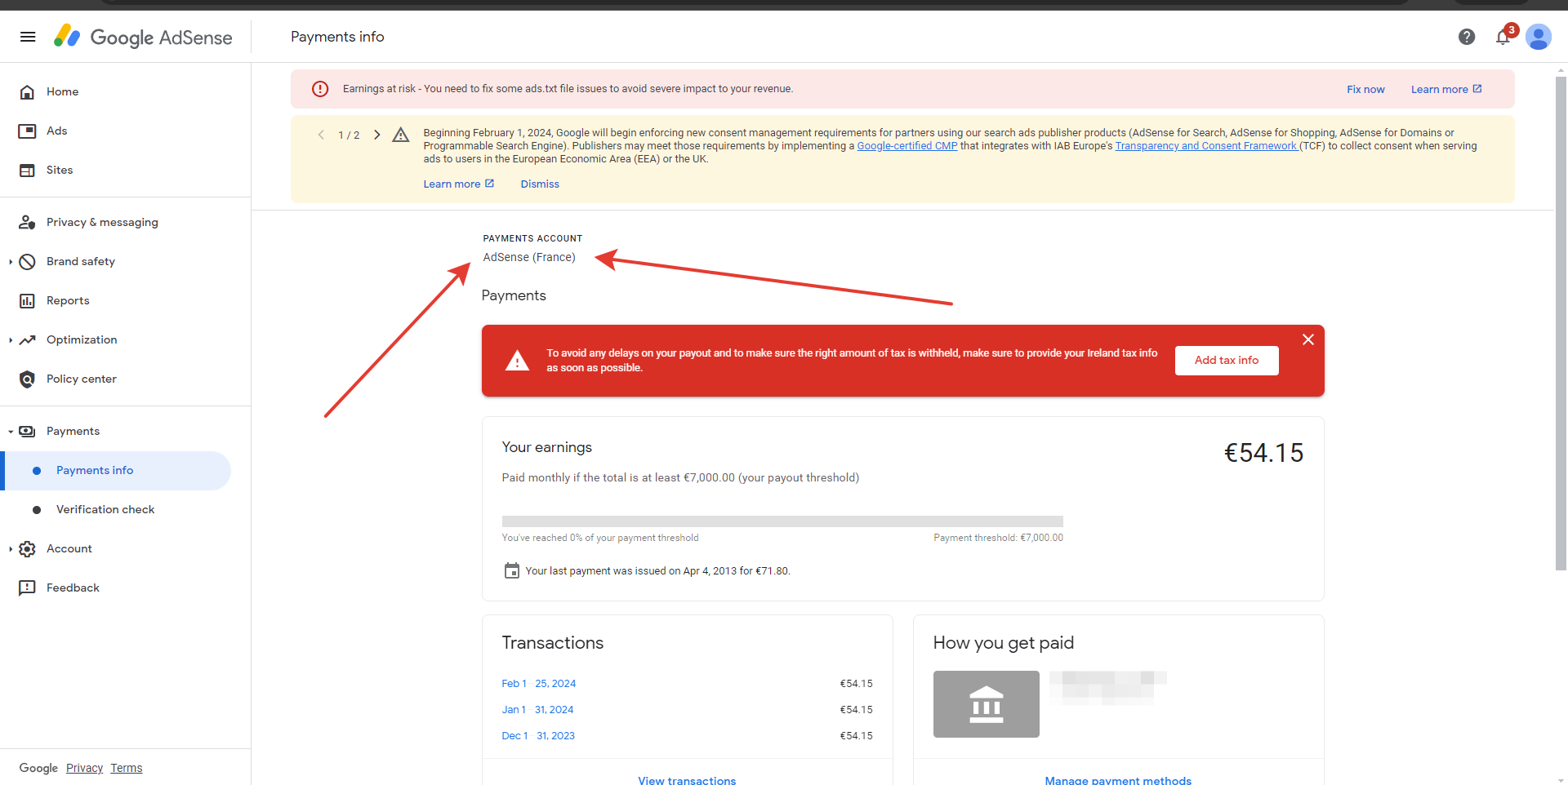
Task: Go to previous notice in banner
Action: [321, 135]
